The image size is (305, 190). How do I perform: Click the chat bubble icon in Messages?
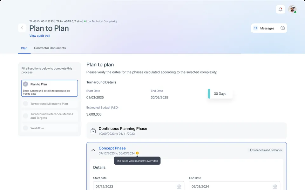pyautogui.click(x=282, y=28)
